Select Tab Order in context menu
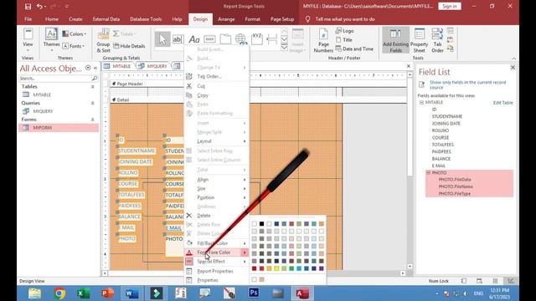 216,76
